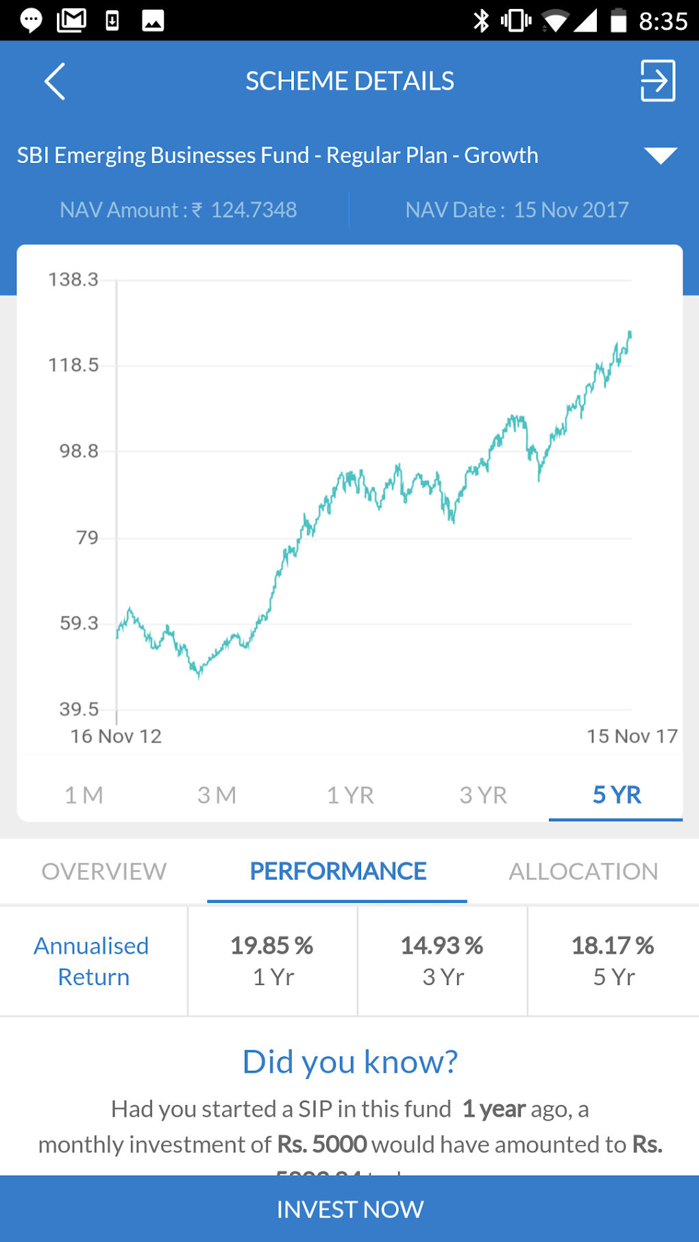The image size is (699, 1242).
Task: Tap the Did you know heading
Action: coord(349,1061)
